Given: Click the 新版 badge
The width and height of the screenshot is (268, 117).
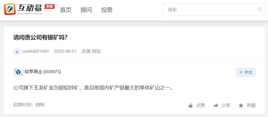Looking at the screenshot, I should (49, 7).
